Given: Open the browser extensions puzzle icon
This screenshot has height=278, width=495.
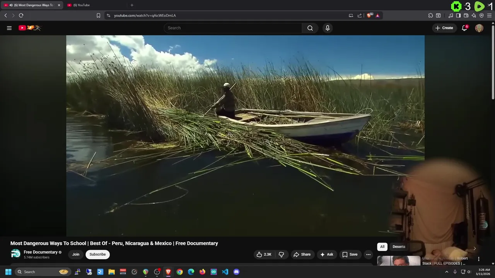Looking at the screenshot, I should [430, 15].
